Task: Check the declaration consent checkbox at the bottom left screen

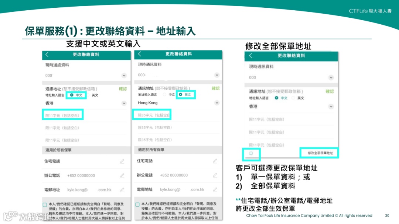Action: tap(45, 205)
